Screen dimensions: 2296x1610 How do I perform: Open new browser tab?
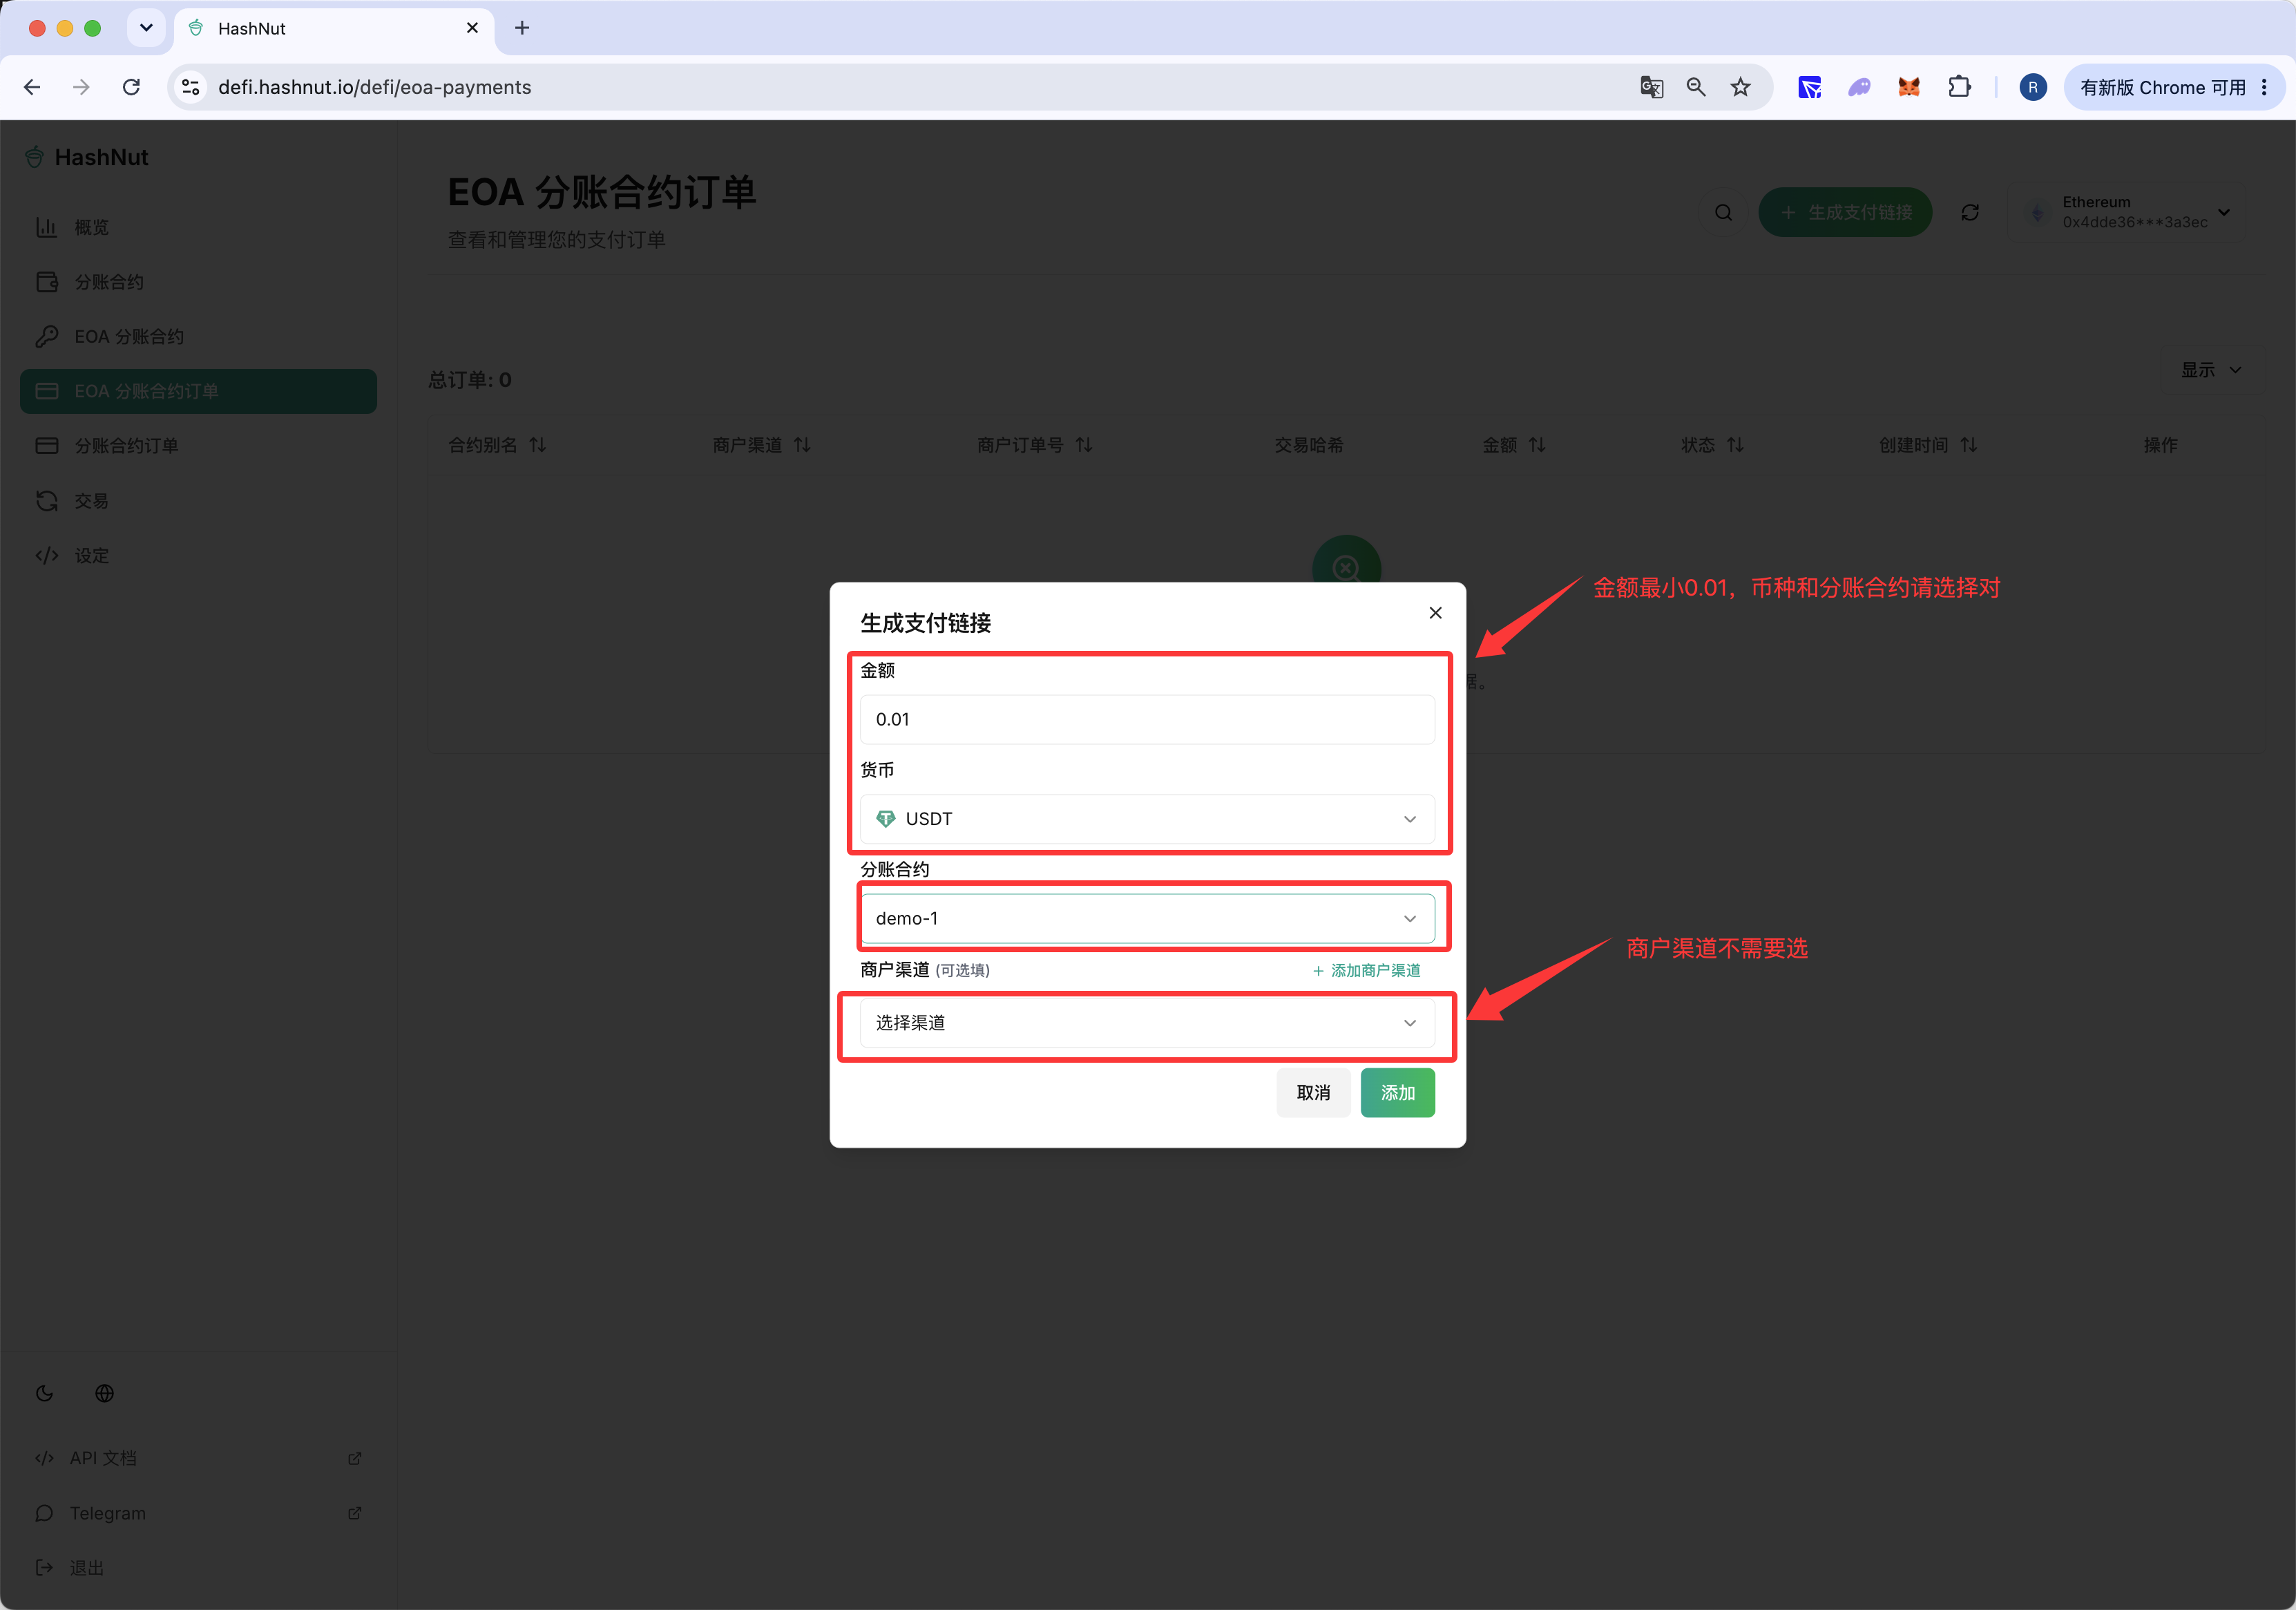(522, 28)
